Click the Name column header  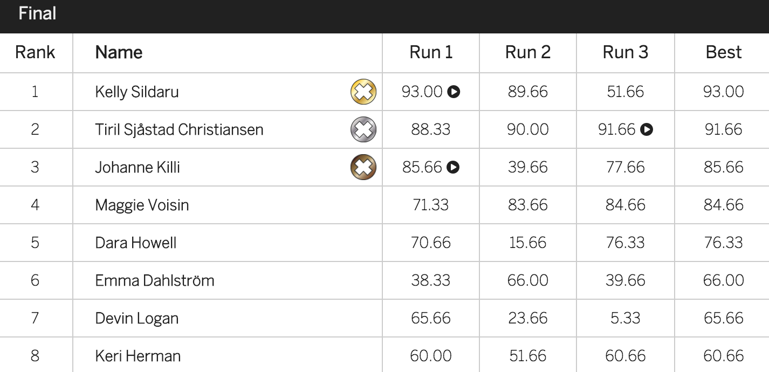[x=119, y=52]
